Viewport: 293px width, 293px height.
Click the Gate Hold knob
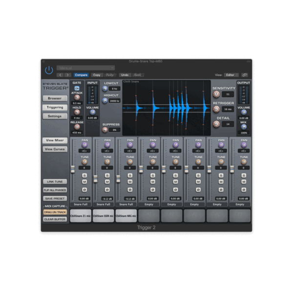(x=77, y=112)
